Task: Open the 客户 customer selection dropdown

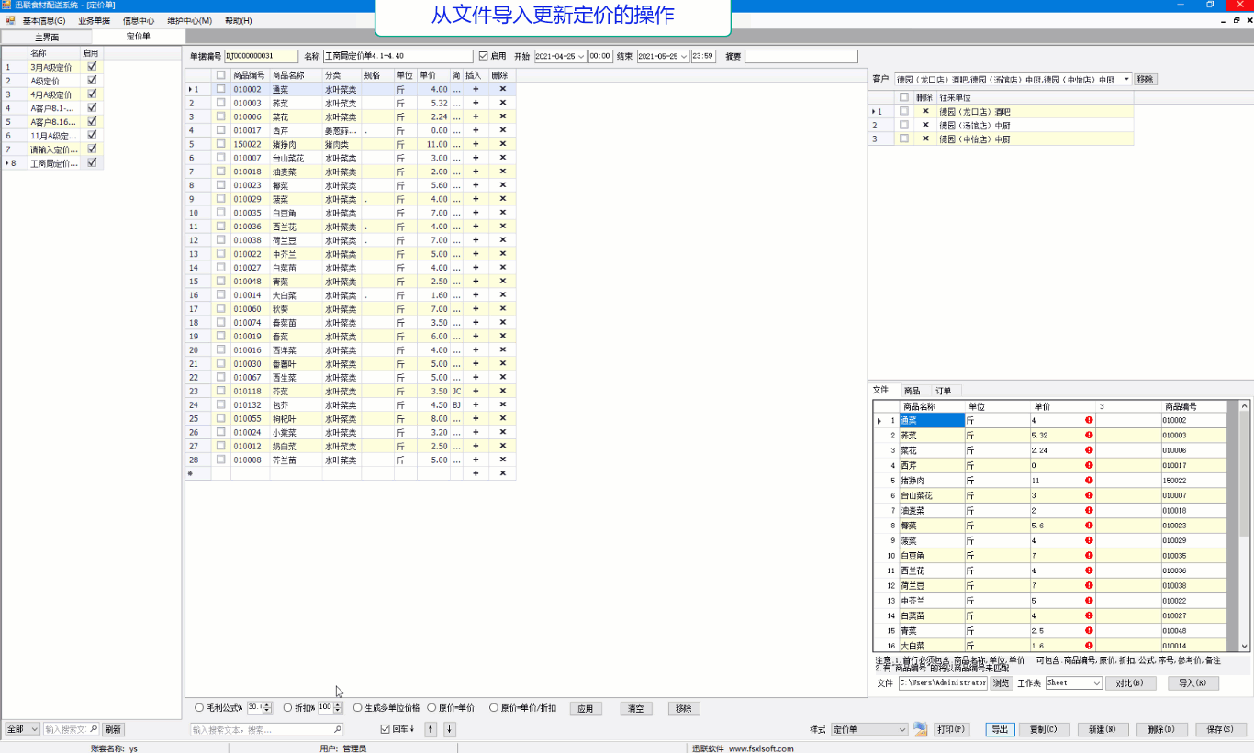Action: point(1126,80)
